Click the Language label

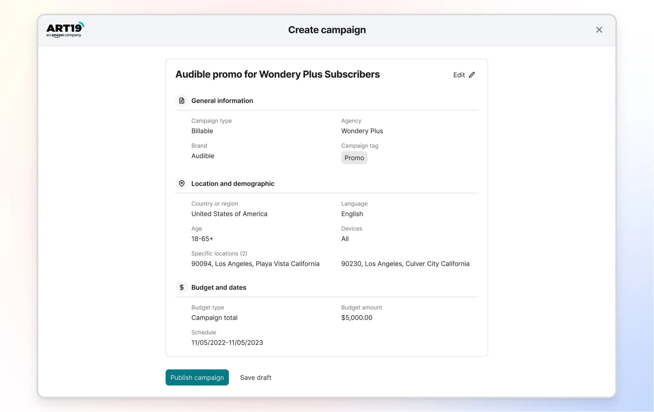tap(354, 204)
